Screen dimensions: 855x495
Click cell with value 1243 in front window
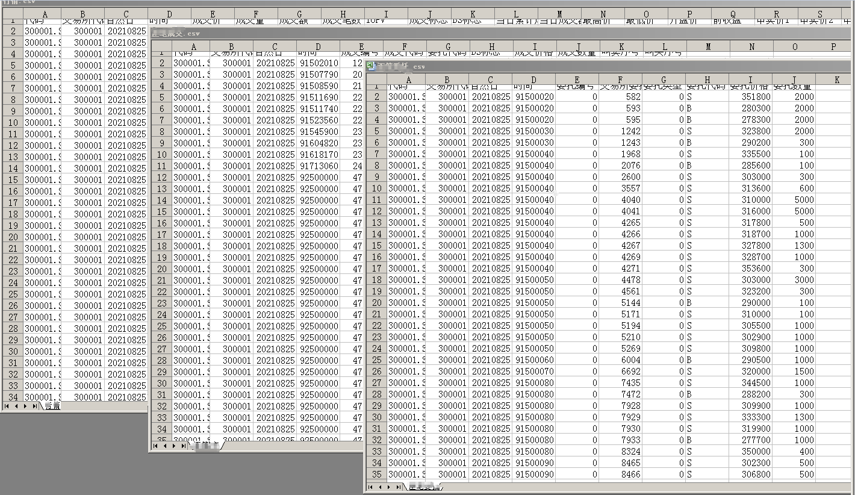point(620,142)
